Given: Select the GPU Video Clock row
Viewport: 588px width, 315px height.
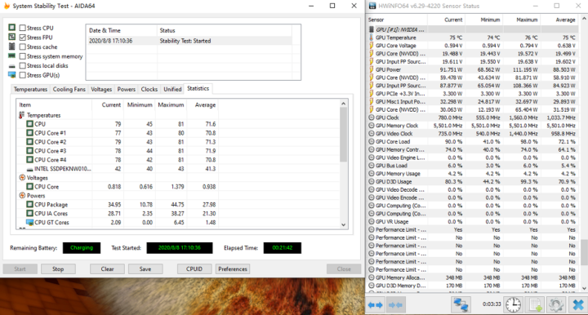Looking at the screenshot, I should point(473,134).
